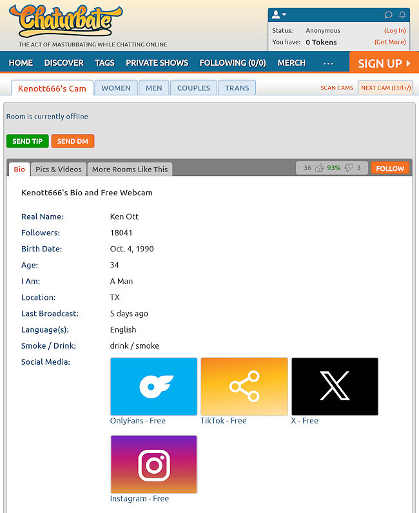The height and width of the screenshot is (513, 419).
Task: Open the Pics & Videos tab
Action: tap(59, 169)
